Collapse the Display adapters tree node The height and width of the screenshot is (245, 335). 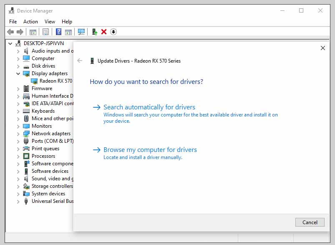(18, 73)
